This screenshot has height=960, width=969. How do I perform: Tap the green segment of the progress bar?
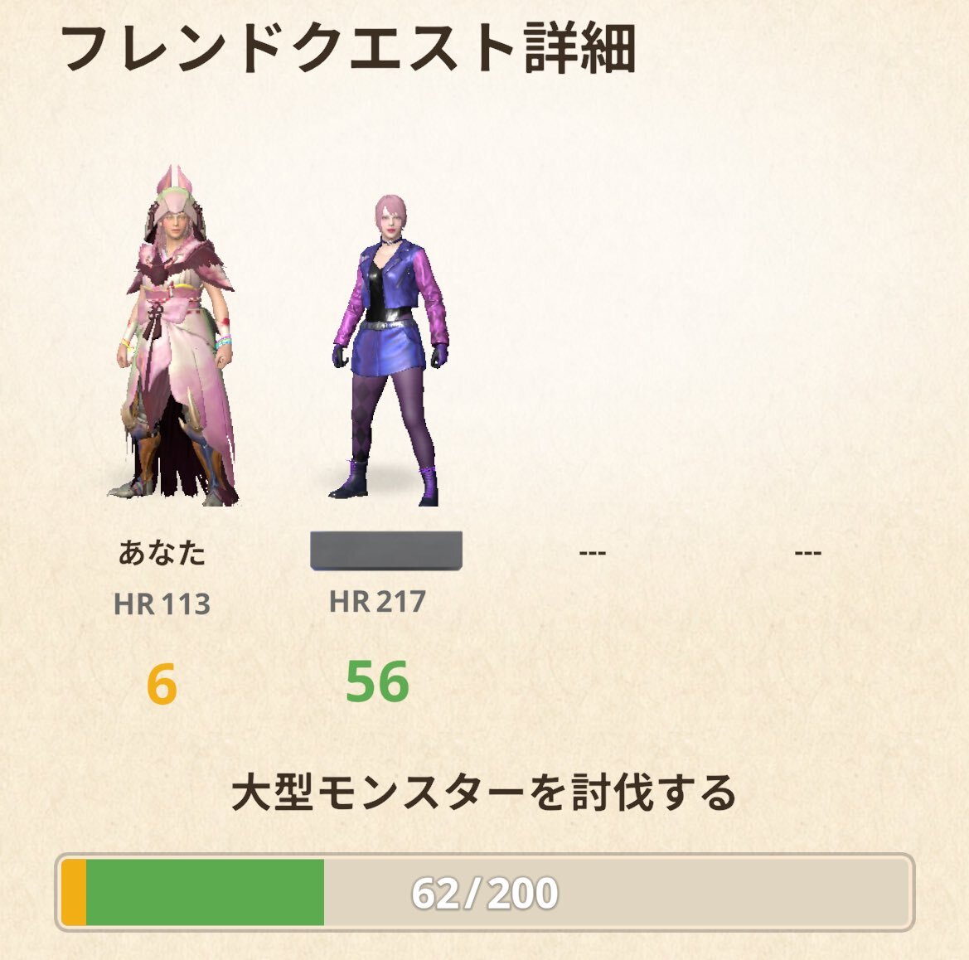tap(206, 892)
